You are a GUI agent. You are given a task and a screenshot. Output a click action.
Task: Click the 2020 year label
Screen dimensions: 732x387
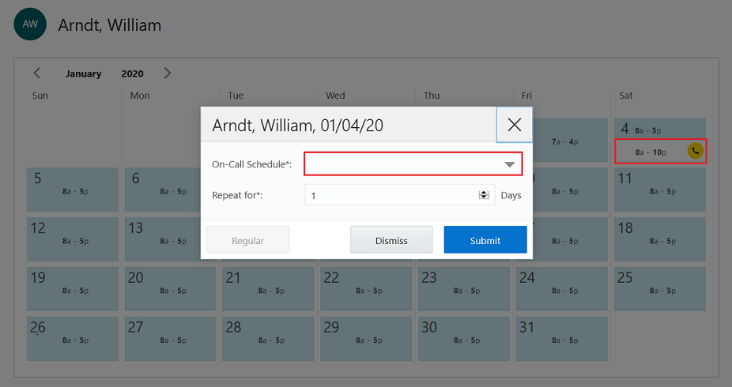[132, 74]
